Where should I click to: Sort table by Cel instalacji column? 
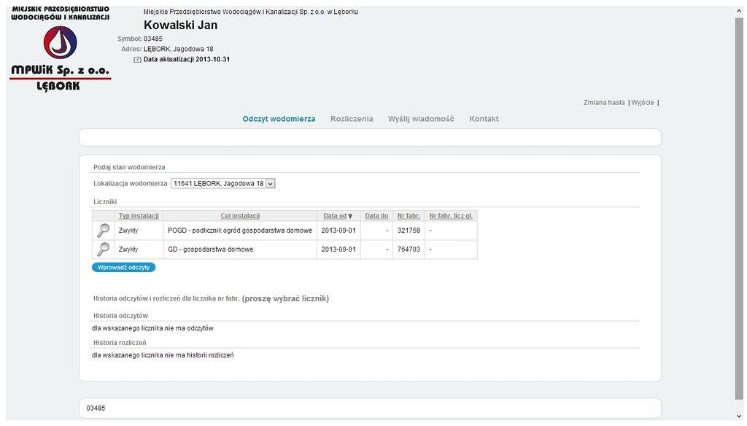click(x=240, y=216)
